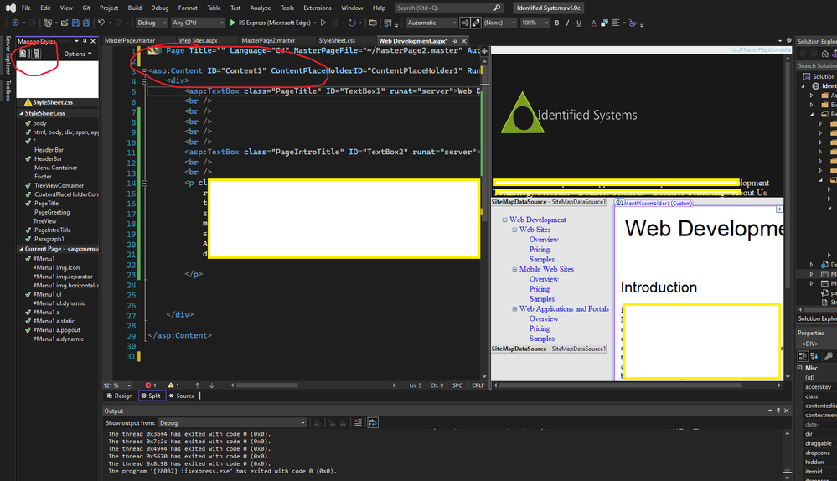Viewport: 837px width, 481px height.
Task: Apply Bold formatting from toolbar
Action: [557, 23]
